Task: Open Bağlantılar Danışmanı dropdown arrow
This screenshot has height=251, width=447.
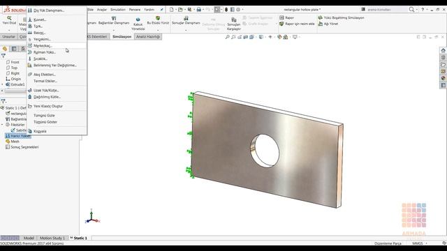Action: 114,30
